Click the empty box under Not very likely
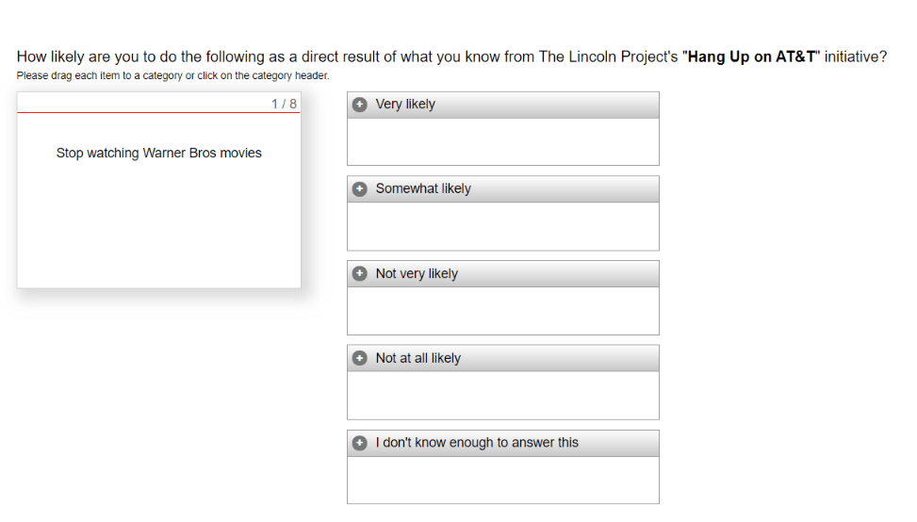Screen dimensions: 917x522 click(x=502, y=311)
